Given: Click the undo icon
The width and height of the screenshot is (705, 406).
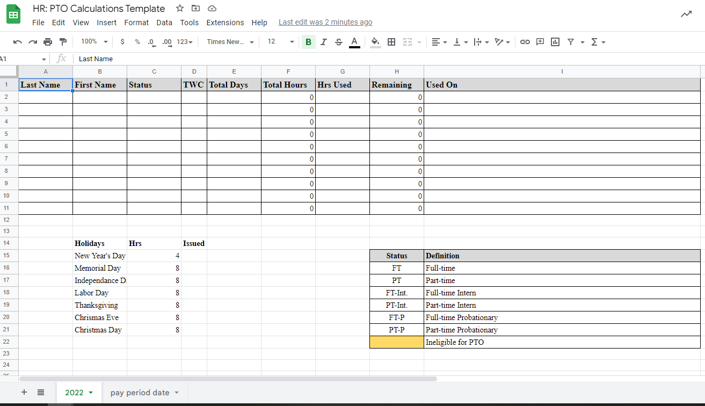Looking at the screenshot, I should [x=18, y=42].
